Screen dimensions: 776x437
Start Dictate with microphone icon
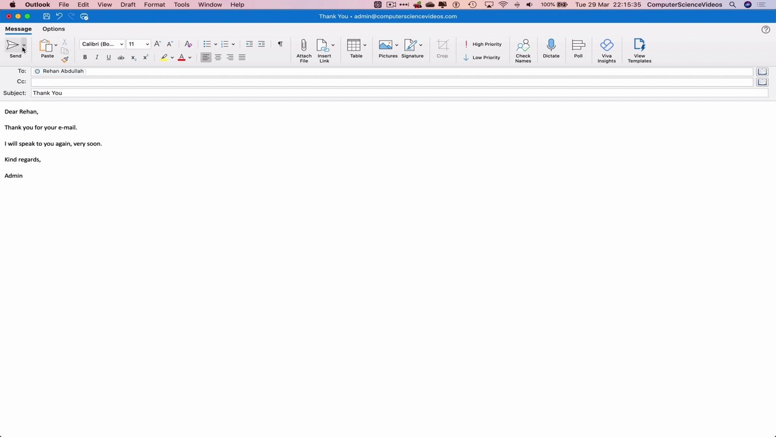tap(551, 49)
